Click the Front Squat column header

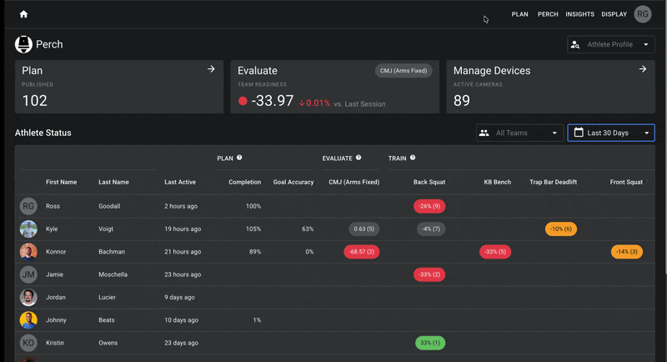pos(626,182)
